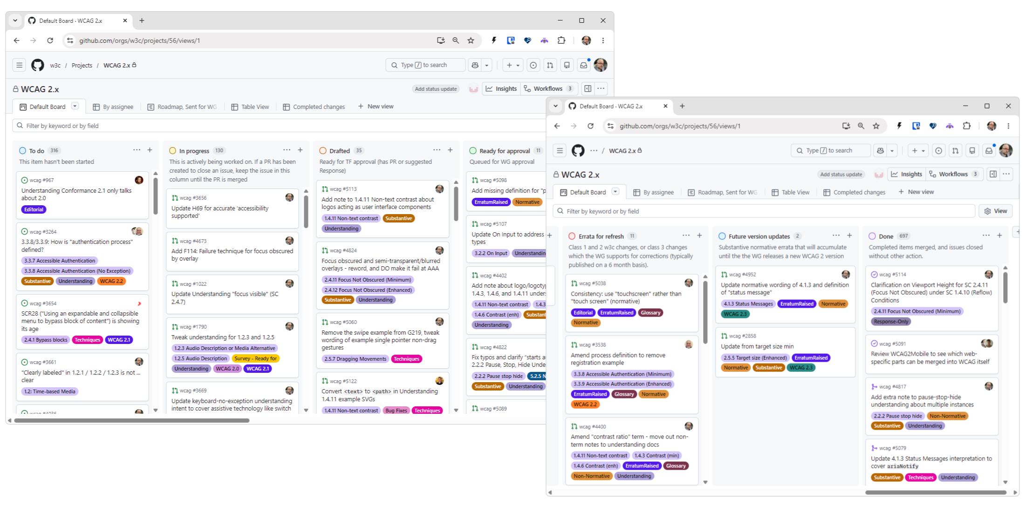The image size is (1025, 512).
Task: Open the To do column options menu
Action: tap(137, 150)
